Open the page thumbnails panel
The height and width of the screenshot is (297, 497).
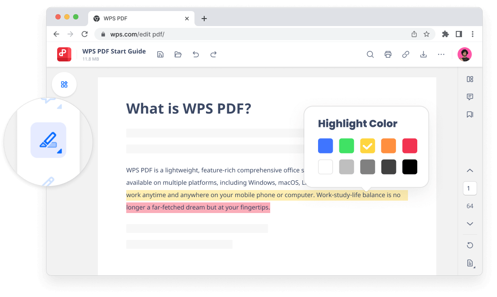pyautogui.click(x=470, y=79)
